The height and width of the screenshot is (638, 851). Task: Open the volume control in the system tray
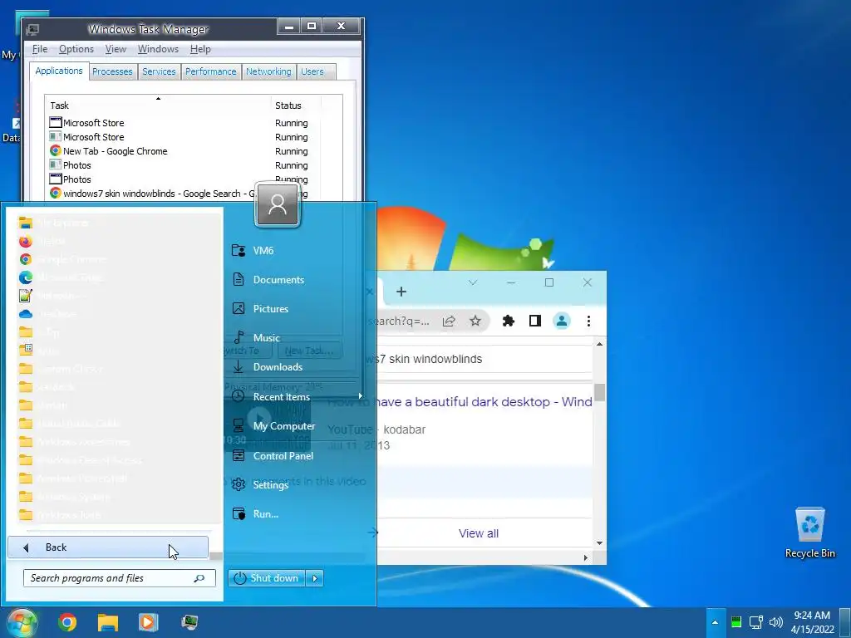(776, 622)
